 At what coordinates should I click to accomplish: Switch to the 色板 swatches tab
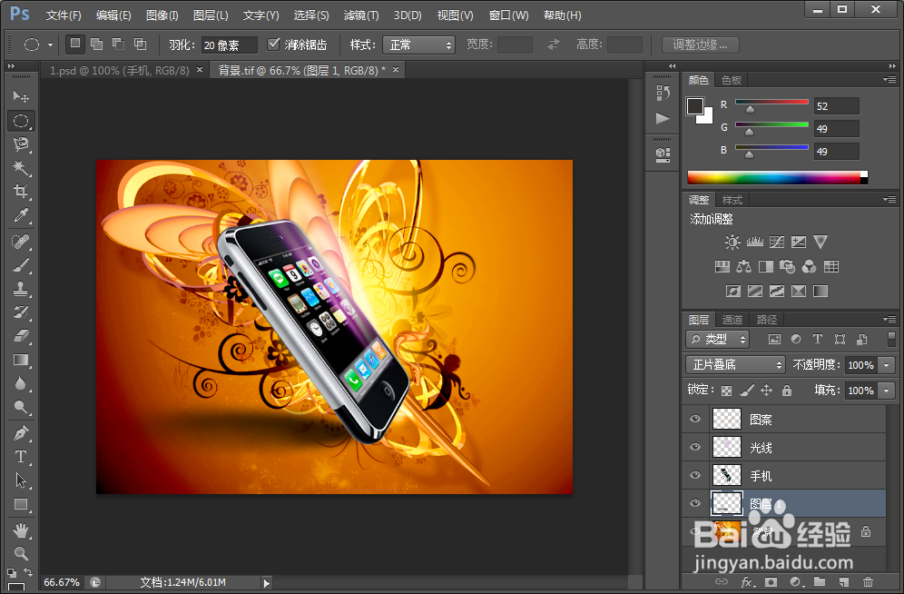coord(732,80)
